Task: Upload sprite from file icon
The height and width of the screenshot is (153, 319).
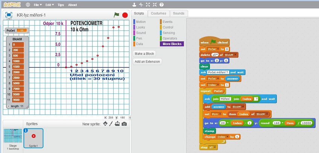Action: [x=117, y=124]
